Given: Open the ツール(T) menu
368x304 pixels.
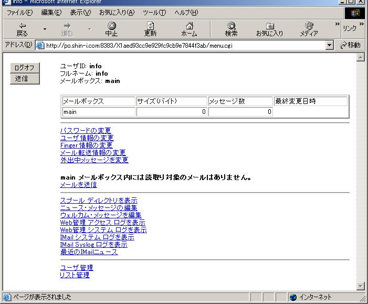Looking at the screenshot, I should click(154, 13).
